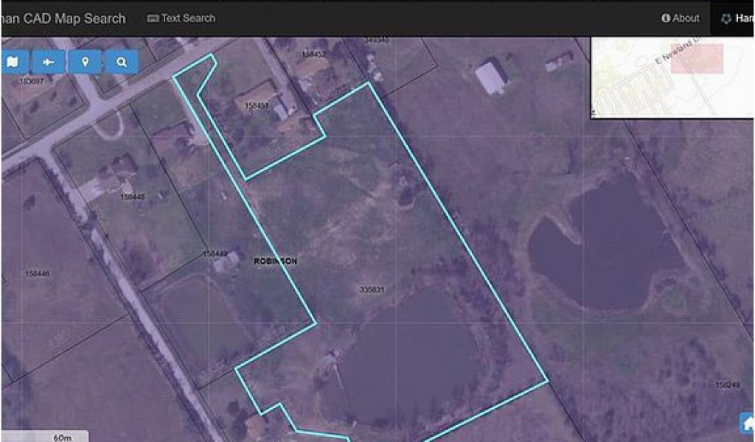Select the highlighted parcel 335831
The width and height of the screenshot is (755, 442).
pos(372,290)
